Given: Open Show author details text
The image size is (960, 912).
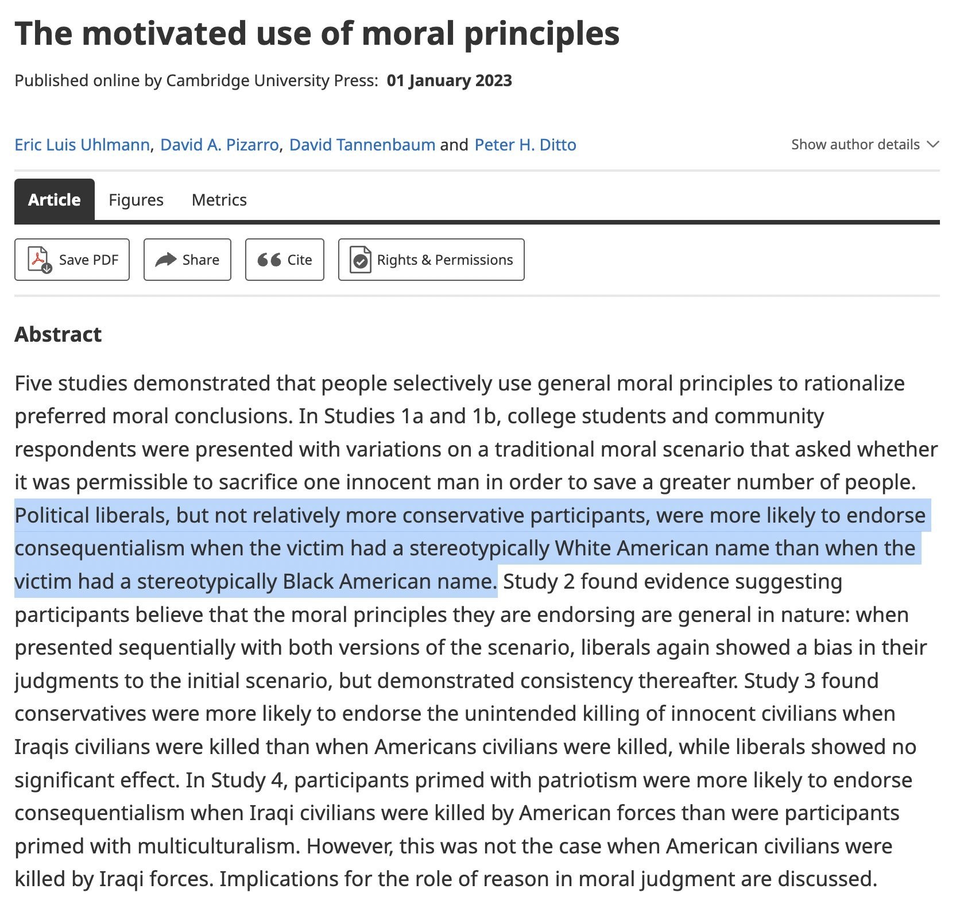Looking at the screenshot, I should (x=855, y=144).
